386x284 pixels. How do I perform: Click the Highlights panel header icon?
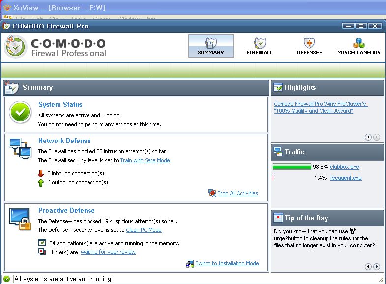[278, 87]
